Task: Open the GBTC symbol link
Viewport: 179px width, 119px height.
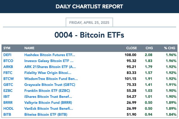Action: coord(8,85)
